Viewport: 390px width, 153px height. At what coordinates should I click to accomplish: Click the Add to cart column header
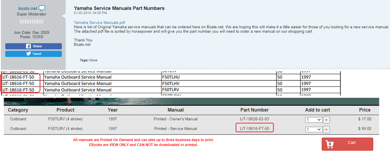[x=317, y=110]
